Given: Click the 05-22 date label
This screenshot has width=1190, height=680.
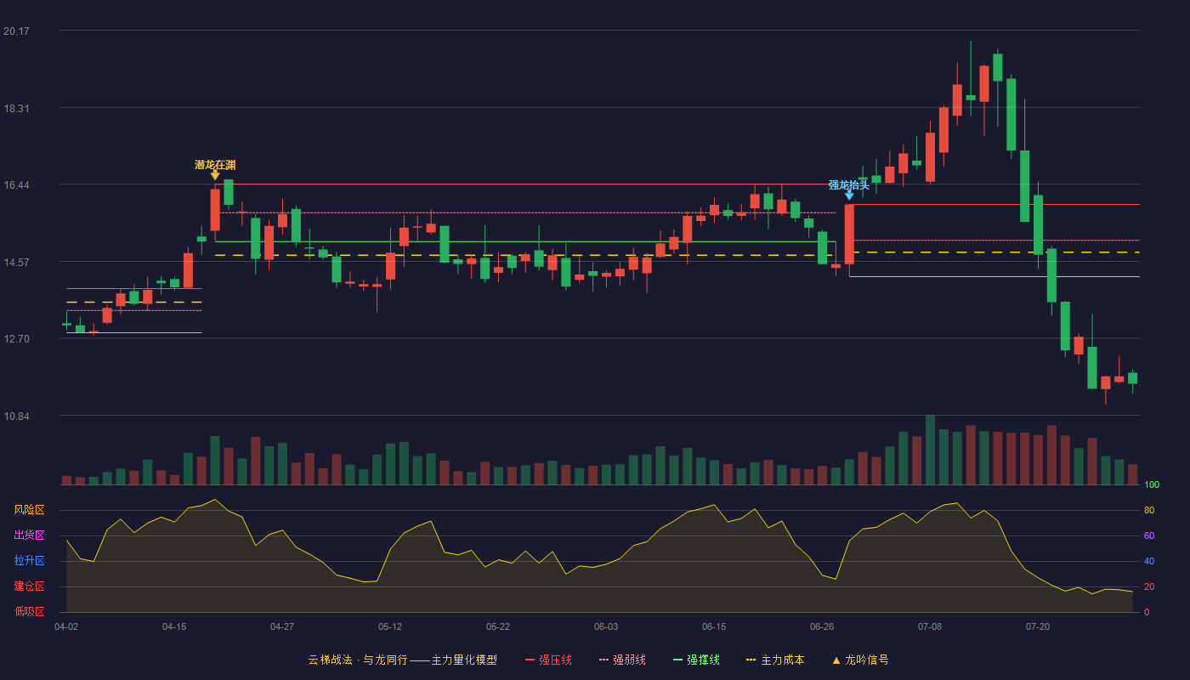Looking at the screenshot, I should [x=498, y=626].
